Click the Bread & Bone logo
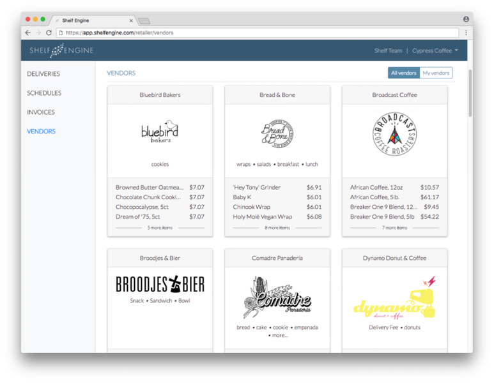Viewport: 494px width, 383px height. click(277, 134)
